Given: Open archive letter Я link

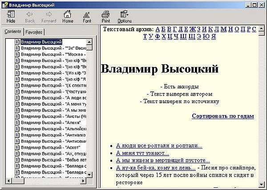Looking at the screenshot, I should click(x=214, y=37).
